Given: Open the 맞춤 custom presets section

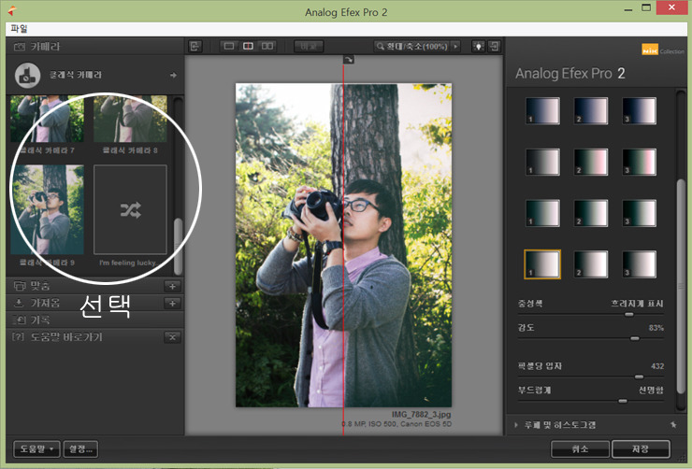Looking at the screenshot, I should pos(86,286).
